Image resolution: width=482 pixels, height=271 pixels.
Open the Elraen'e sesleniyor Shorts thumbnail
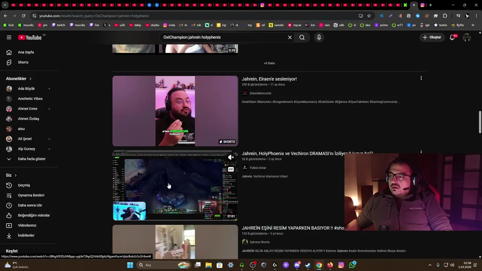175,111
